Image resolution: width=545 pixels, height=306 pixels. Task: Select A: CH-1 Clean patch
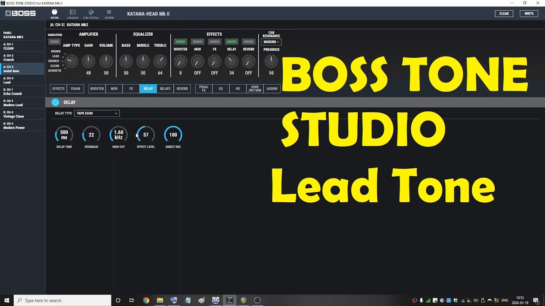pos(22,46)
